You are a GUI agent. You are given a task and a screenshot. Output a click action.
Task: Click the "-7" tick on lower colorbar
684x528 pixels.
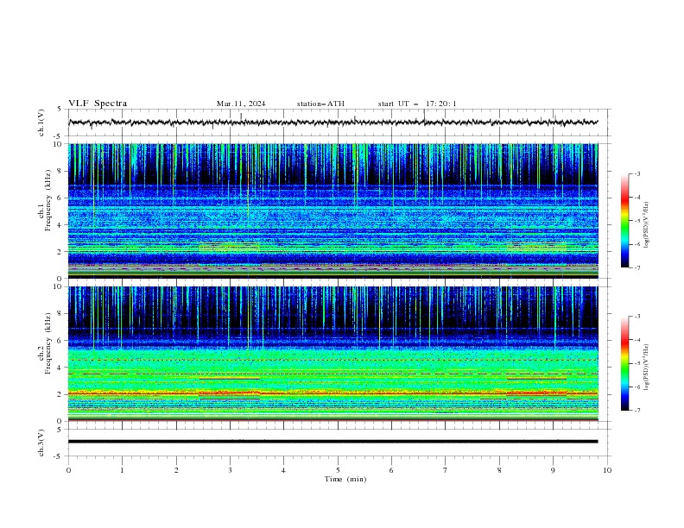click(637, 411)
